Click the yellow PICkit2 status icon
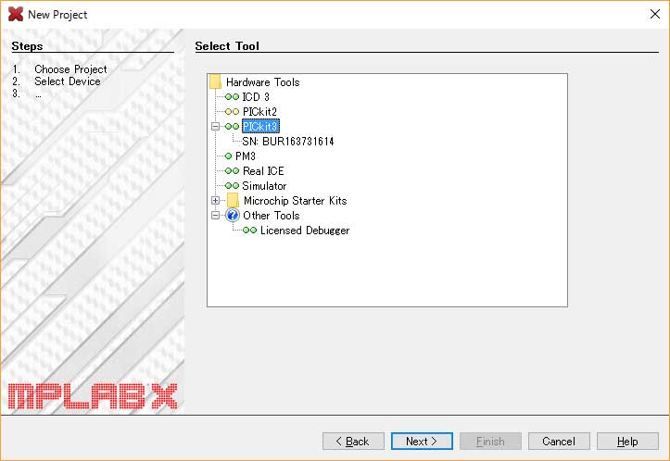Viewport: 670px width, 461px height. (232, 111)
